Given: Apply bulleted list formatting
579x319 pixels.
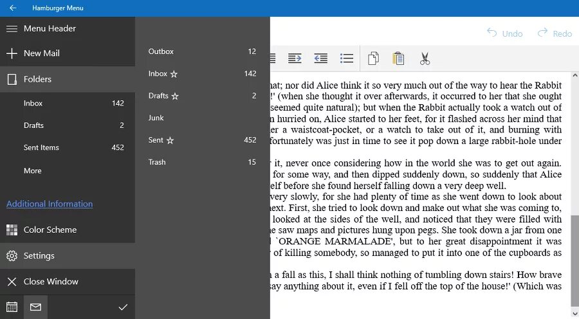Looking at the screenshot, I should pyautogui.click(x=346, y=59).
